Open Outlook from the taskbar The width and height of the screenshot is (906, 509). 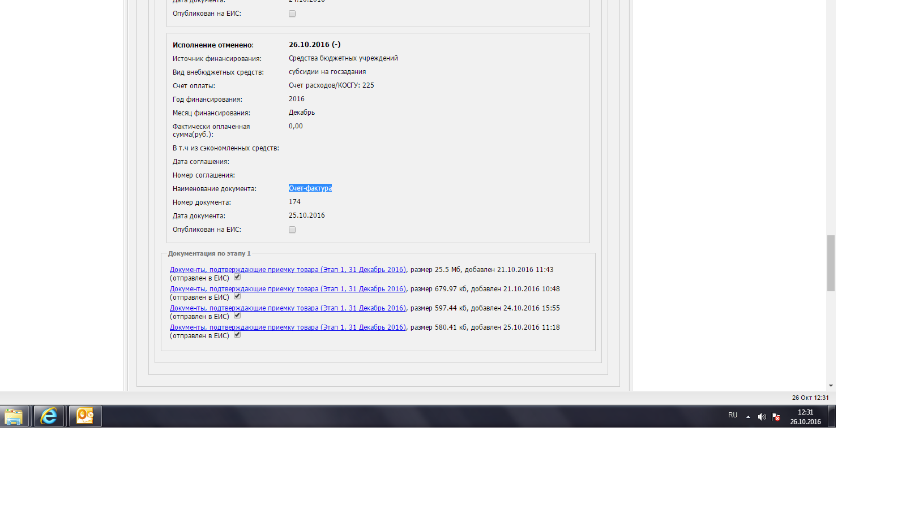(x=85, y=416)
